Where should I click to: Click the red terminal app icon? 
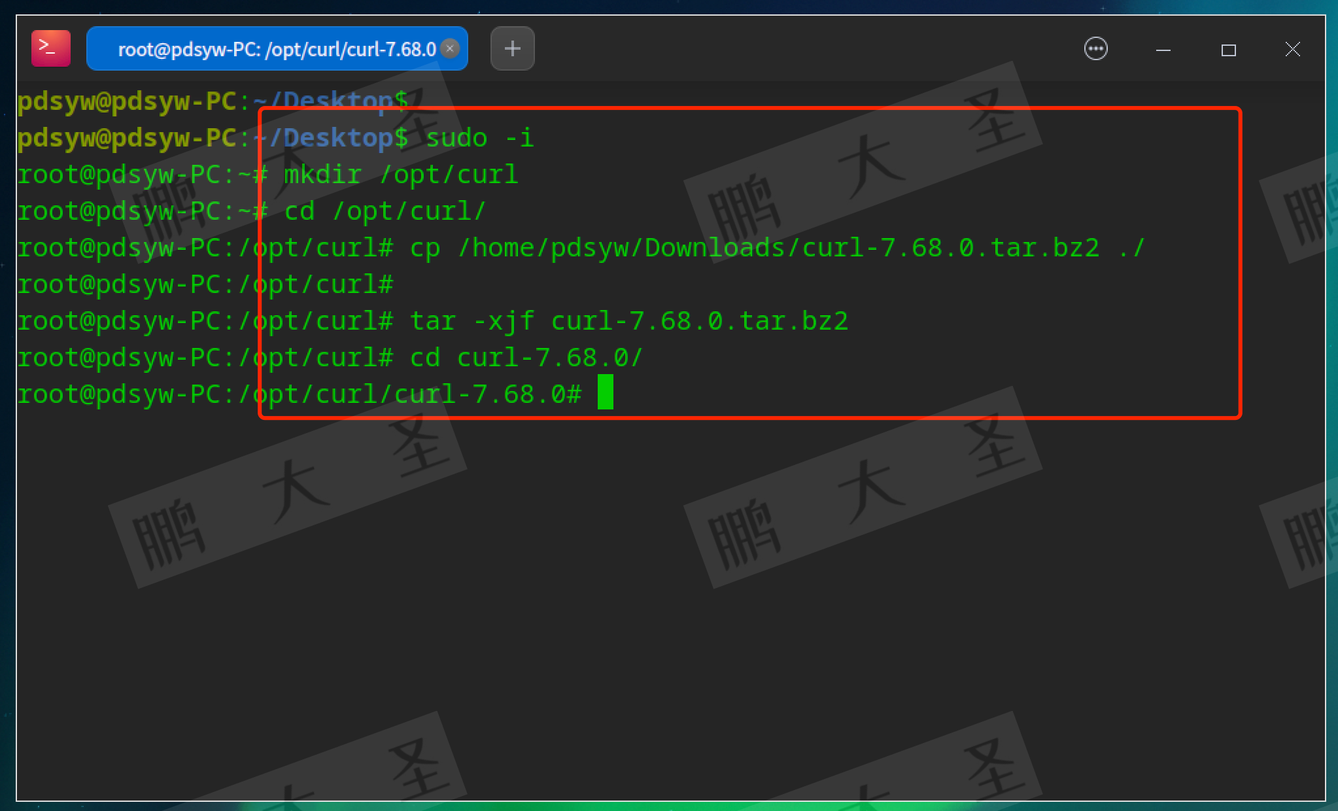pos(50,48)
